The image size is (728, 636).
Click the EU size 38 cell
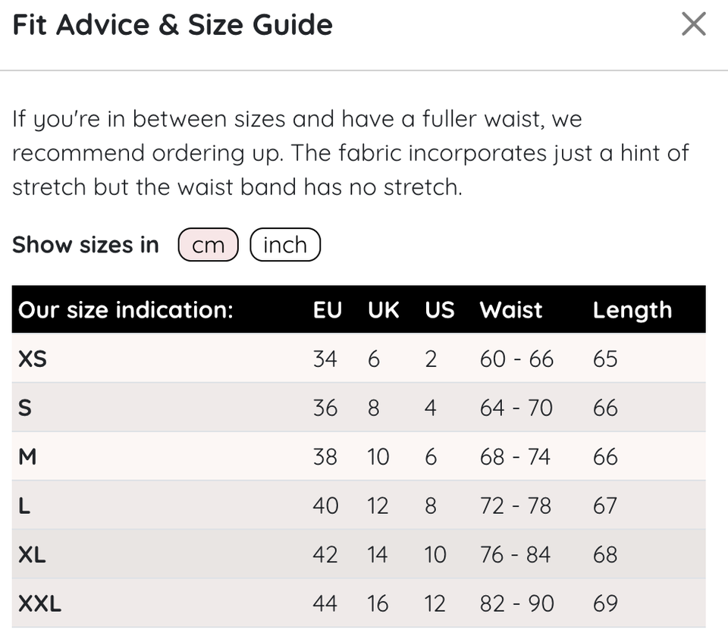pyautogui.click(x=325, y=456)
